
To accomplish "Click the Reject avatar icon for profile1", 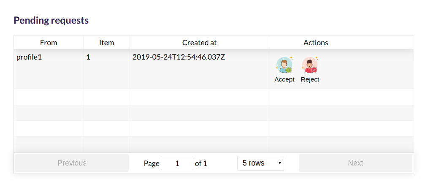I will pyautogui.click(x=310, y=65).
